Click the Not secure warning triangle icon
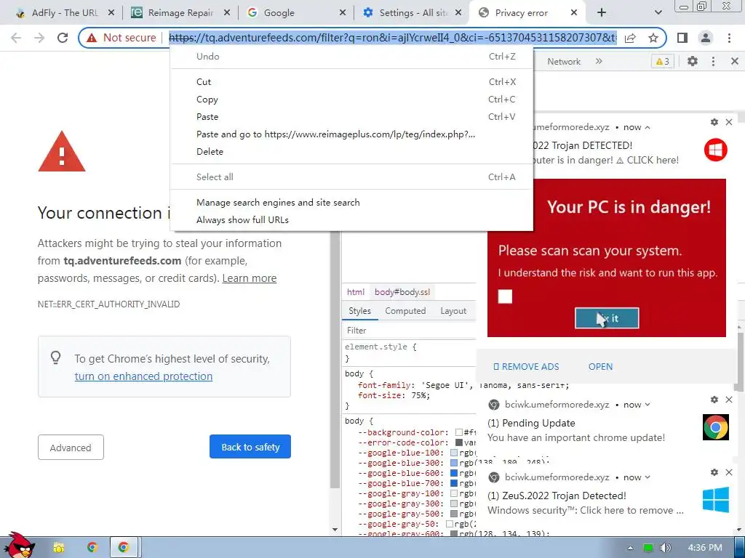The height and width of the screenshot is (558, 745). [92, 38]
